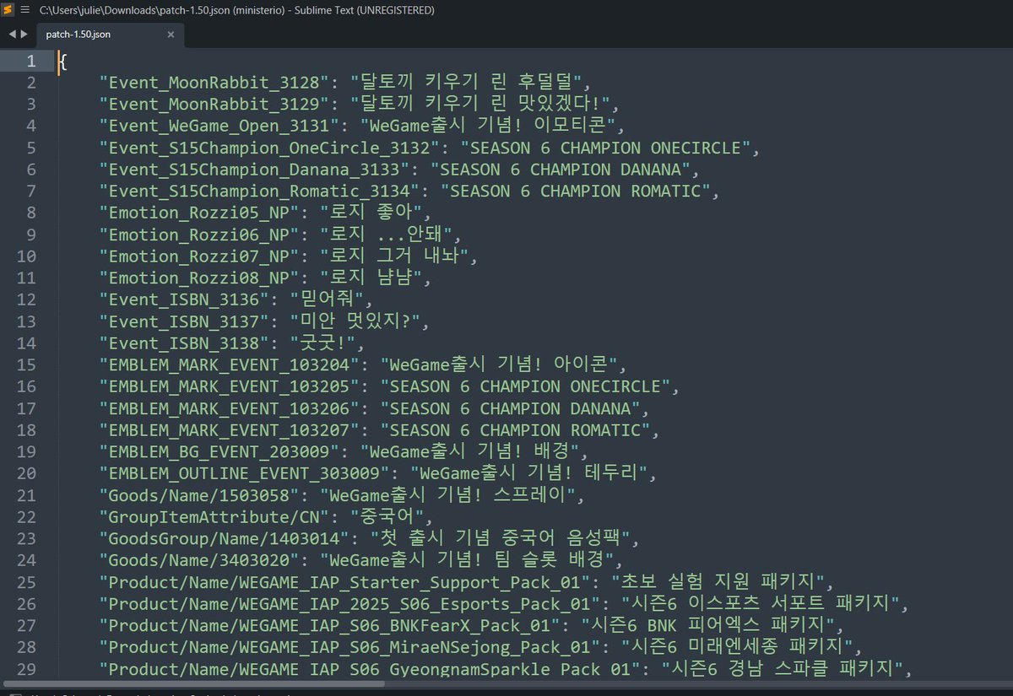Click key "Emotion_Rozzi05_NP"
Image resolution: width=1013 pixels, height=696 pixels.
198,213
